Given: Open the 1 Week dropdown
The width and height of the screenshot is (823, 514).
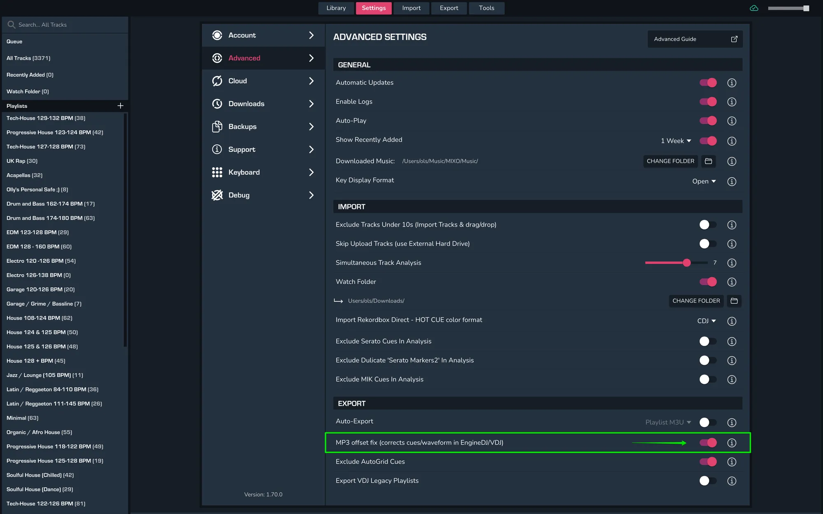Looking at the screenshot, I should tap(676, 141).
